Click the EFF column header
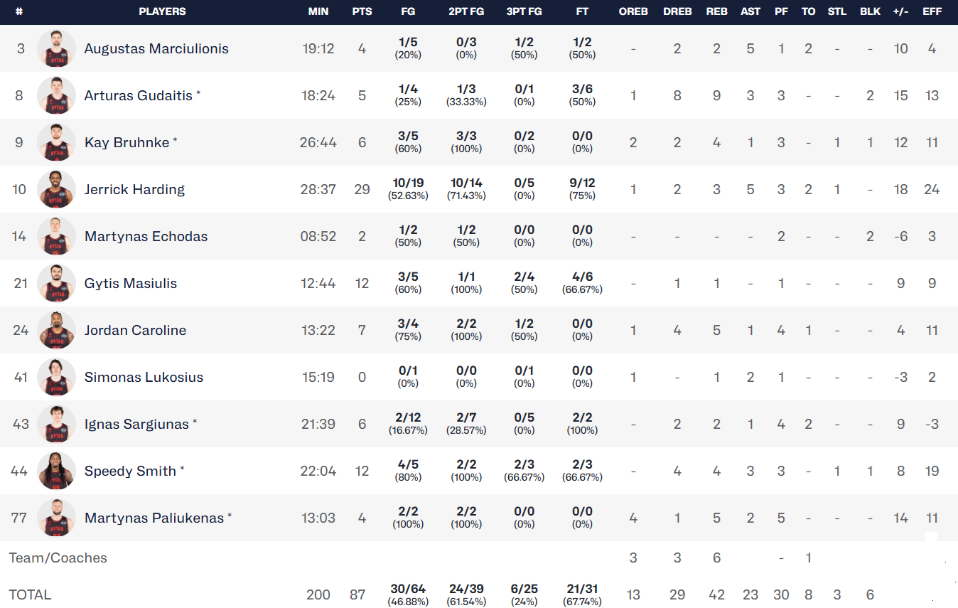The image size is (958, 608). pos(932,11)
